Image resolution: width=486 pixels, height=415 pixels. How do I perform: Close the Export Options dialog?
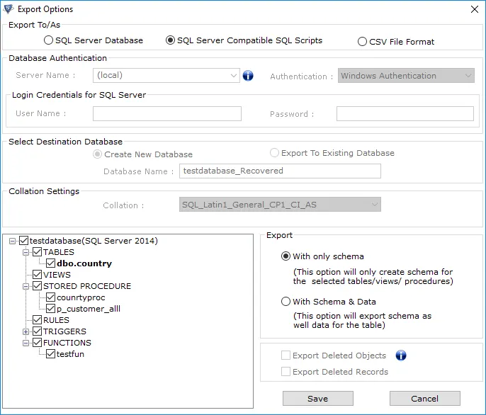tap(474, 9)
